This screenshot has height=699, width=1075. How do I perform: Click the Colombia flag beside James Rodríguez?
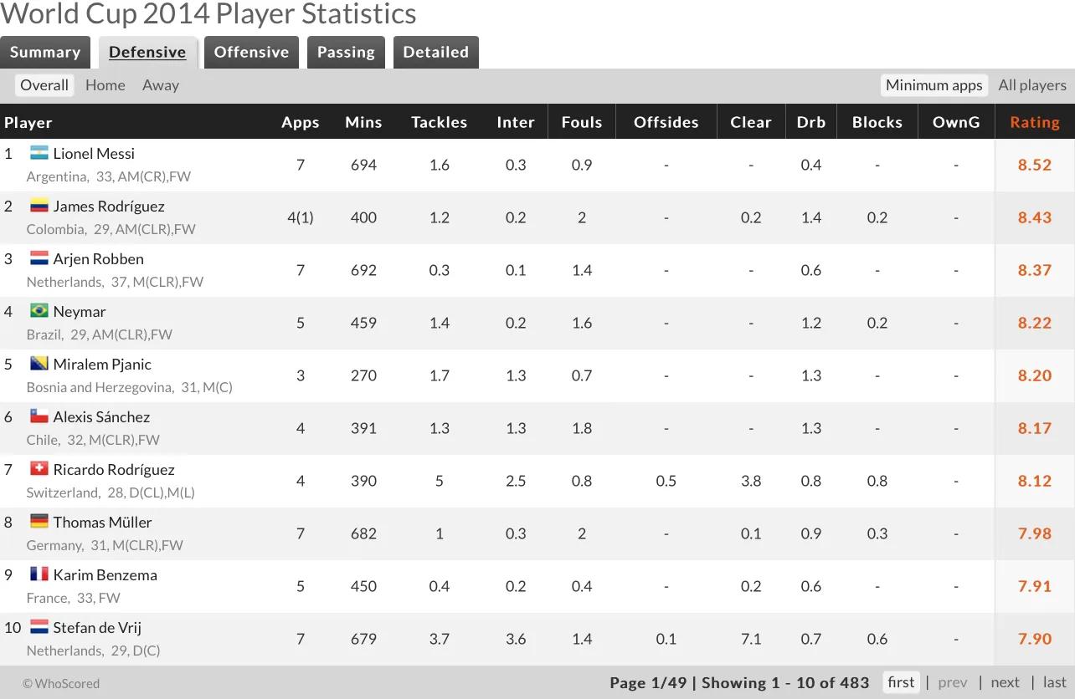click(39, 206)
